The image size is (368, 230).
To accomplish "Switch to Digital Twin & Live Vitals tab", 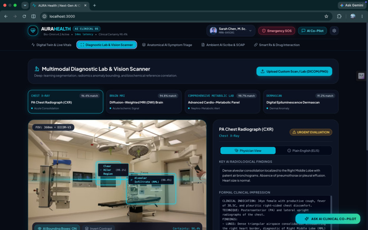I will 52,45.
